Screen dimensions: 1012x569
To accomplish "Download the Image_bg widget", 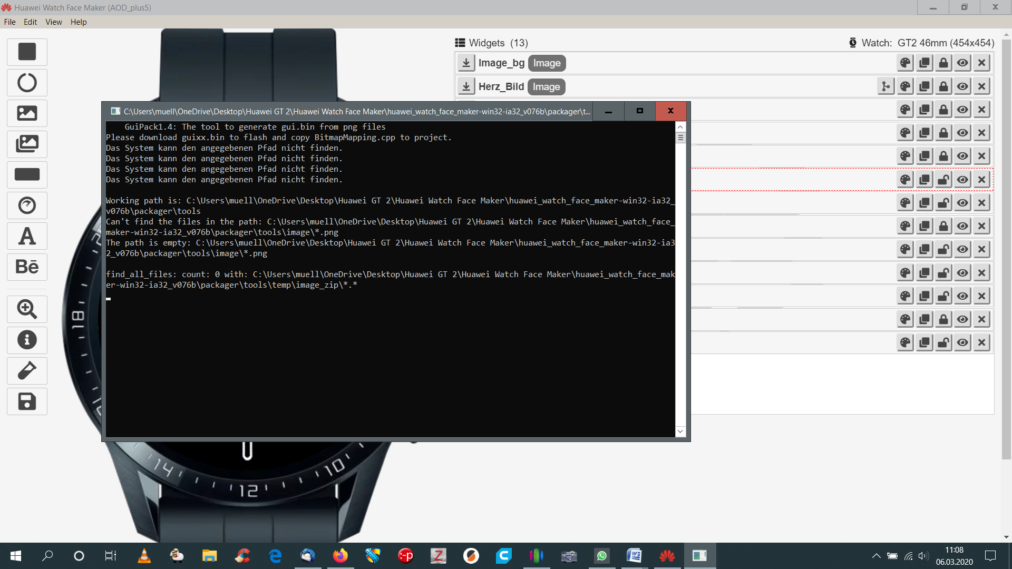I will coord(466,63).
